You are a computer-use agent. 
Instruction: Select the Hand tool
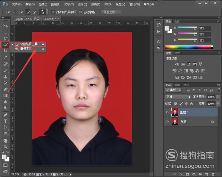click(5, 141)
